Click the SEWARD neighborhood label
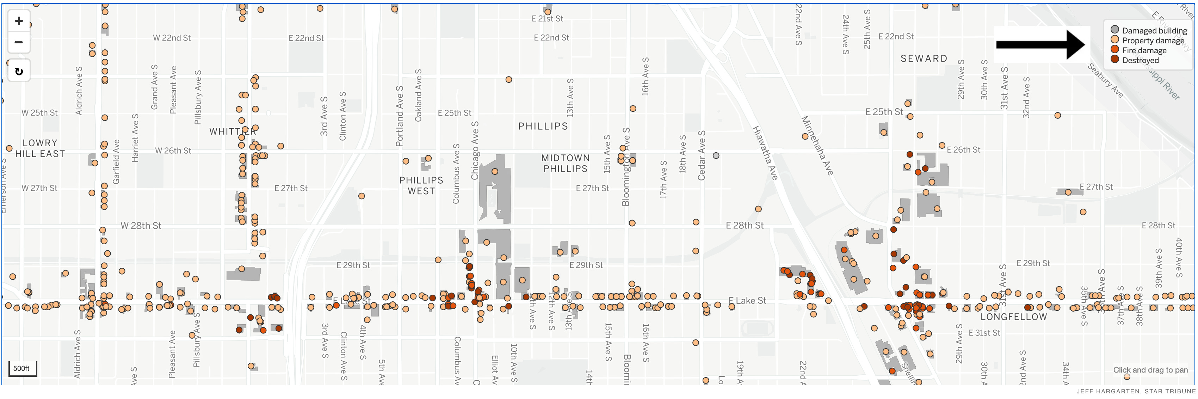The height and width of the screenshot is (399, 1198). (924, 59)
